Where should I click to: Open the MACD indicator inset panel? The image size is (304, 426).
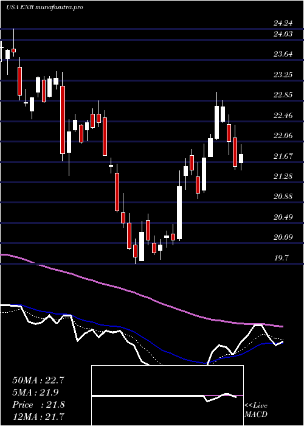point(167,396)
